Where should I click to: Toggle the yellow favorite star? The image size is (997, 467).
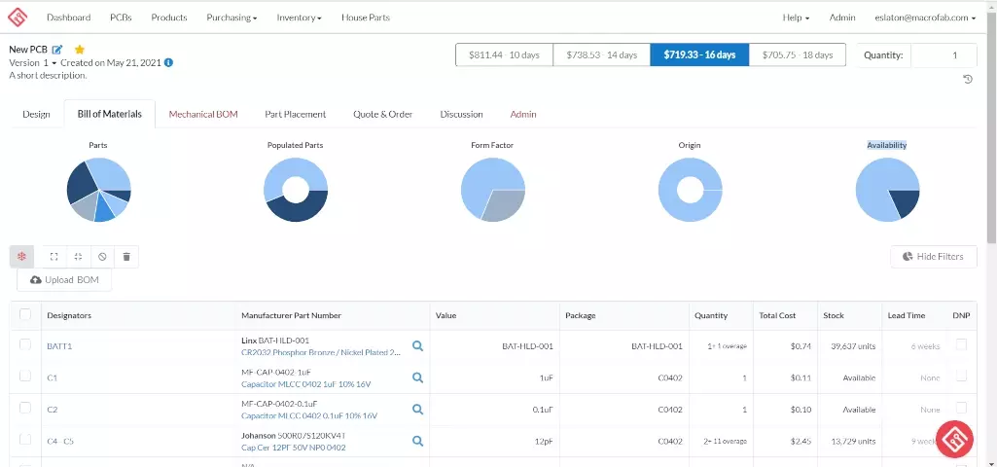(x=80, y=50)
